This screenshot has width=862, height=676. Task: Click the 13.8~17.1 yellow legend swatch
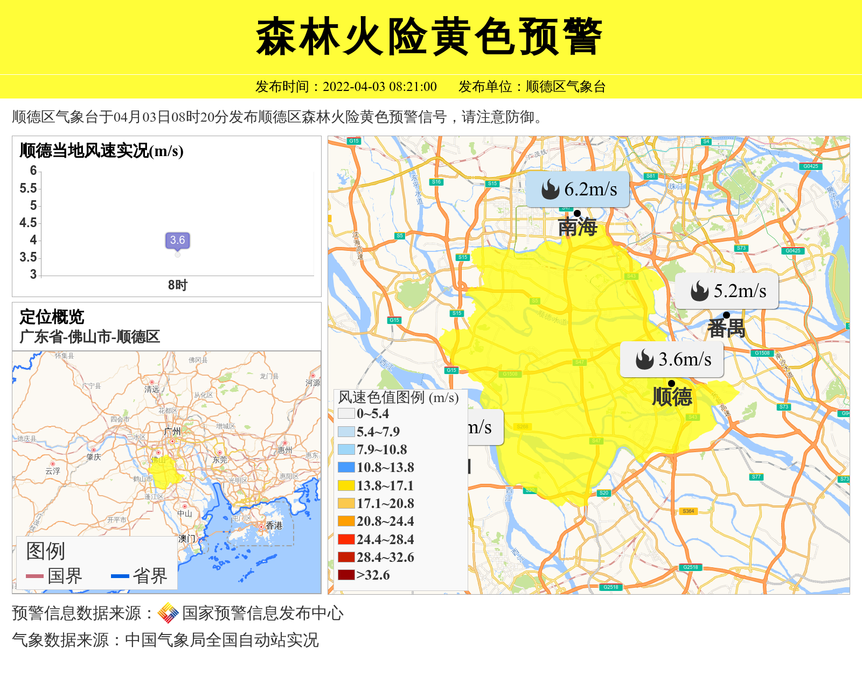(346, 485)
